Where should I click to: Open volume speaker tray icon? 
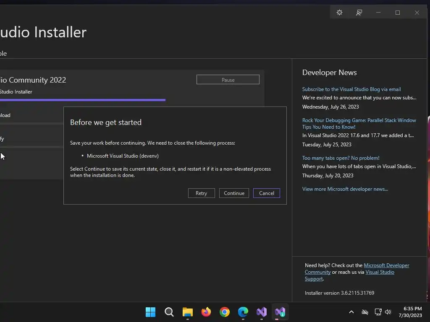388,312
